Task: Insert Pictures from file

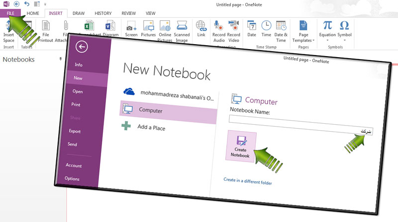Action: [148, 29]
